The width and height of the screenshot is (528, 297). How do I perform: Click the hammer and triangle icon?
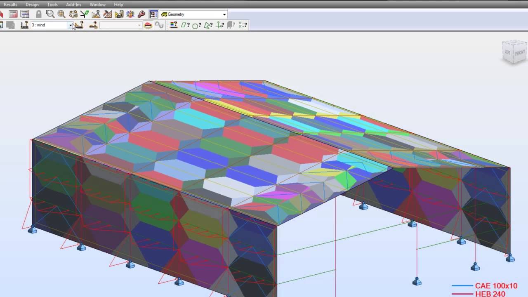[108, 14]
